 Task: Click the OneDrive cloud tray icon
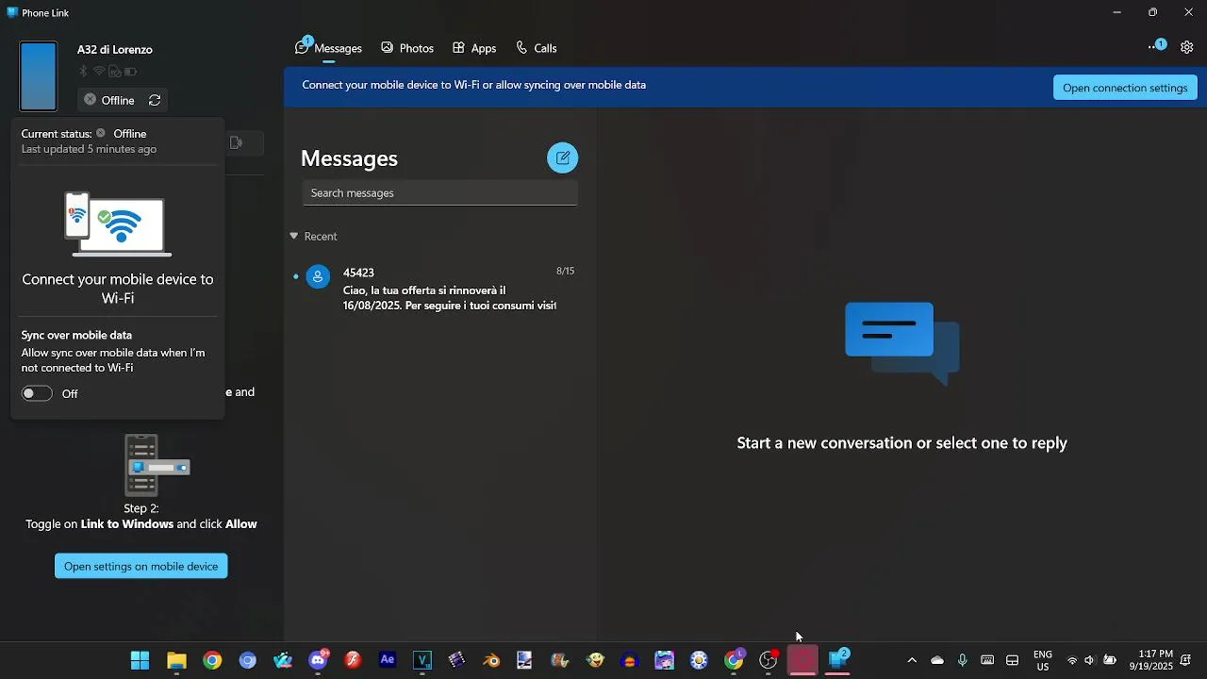[x=937, y=660]
